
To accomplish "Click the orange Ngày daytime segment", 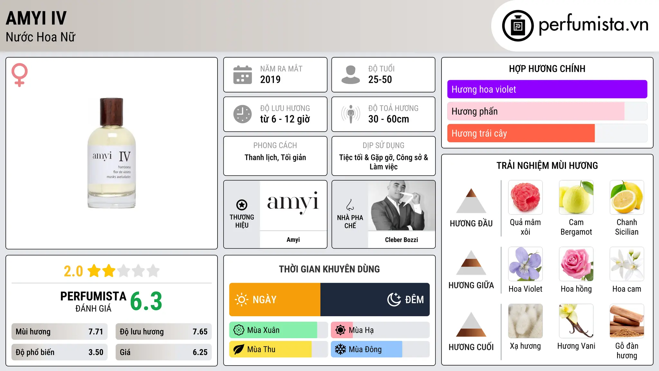I will (x=275, y=300).
